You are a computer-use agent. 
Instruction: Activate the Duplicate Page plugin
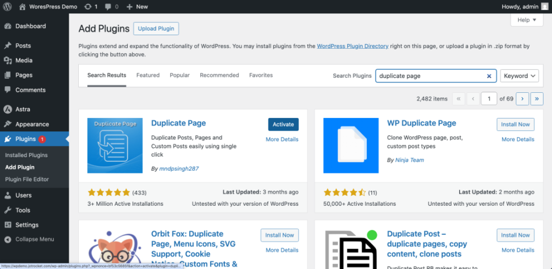(x=284, y=124)
